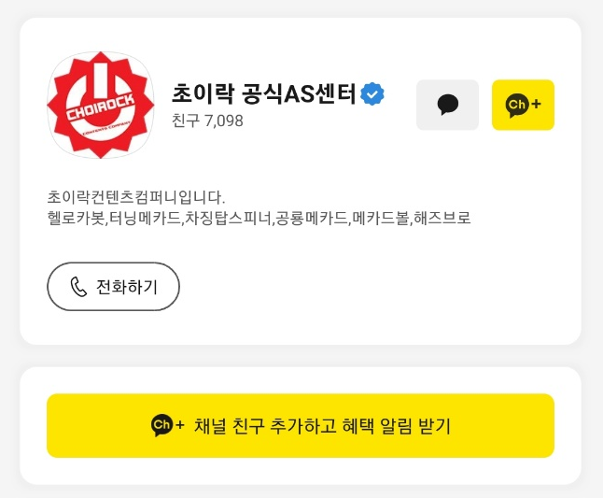Click the CHOIROCK lettering in the profile logo
Image resolution: width=603 pixels, height=498 pixels.
point(101,107)
